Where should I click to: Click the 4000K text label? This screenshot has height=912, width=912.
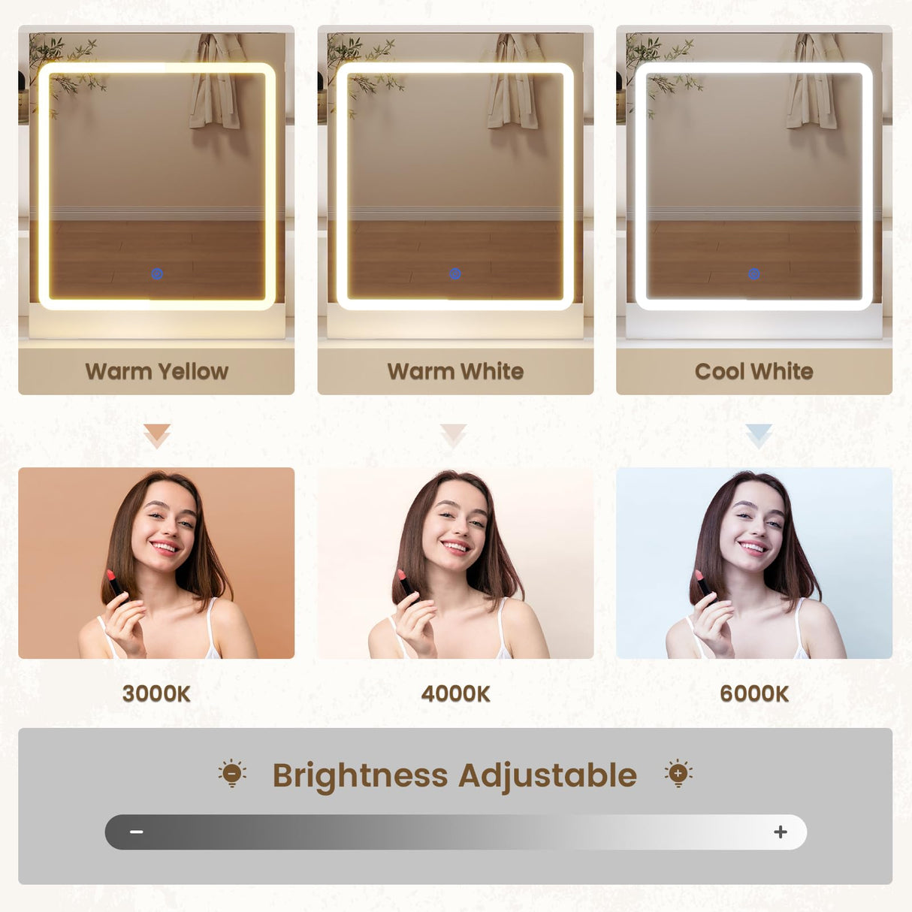click(x=455, y=693)
